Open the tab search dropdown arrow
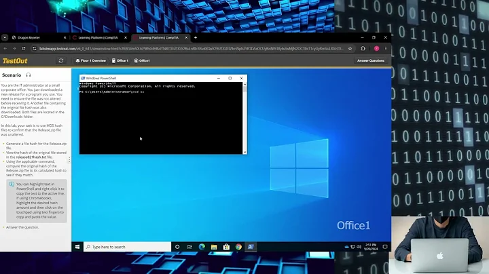This screenshot has width=489, height=274. coord(5,38)
